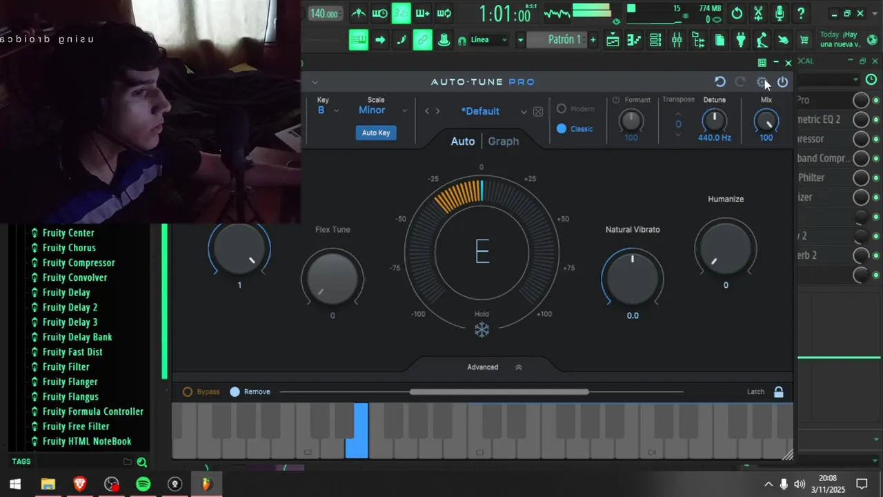Click the Hold snowflake icon
The height and width of the screenshot is (497, 883).
click(x=482, y=330)
